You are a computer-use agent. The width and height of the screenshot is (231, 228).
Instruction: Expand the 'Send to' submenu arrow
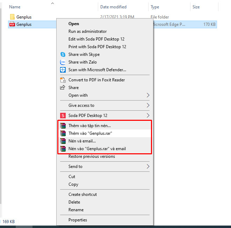coord(148,167)
